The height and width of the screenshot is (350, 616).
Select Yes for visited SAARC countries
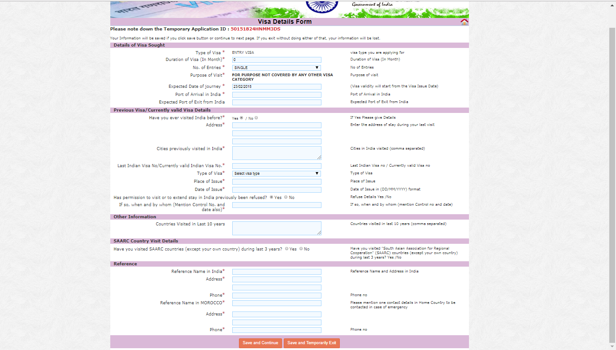pyautogui.click(x=286, y=249)
